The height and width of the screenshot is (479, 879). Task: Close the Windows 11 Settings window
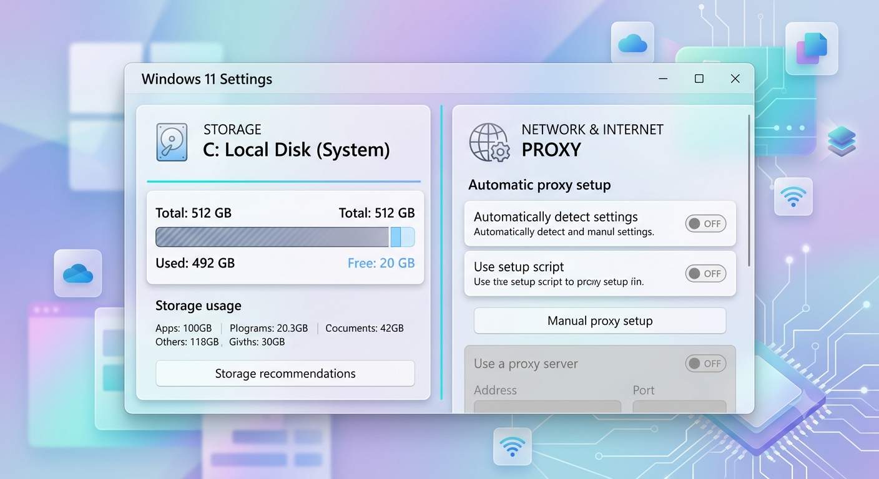[x=735, y=79]
